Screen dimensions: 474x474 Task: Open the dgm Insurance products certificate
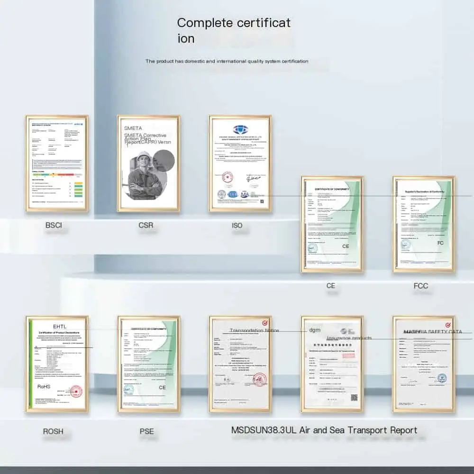(332, 364)
